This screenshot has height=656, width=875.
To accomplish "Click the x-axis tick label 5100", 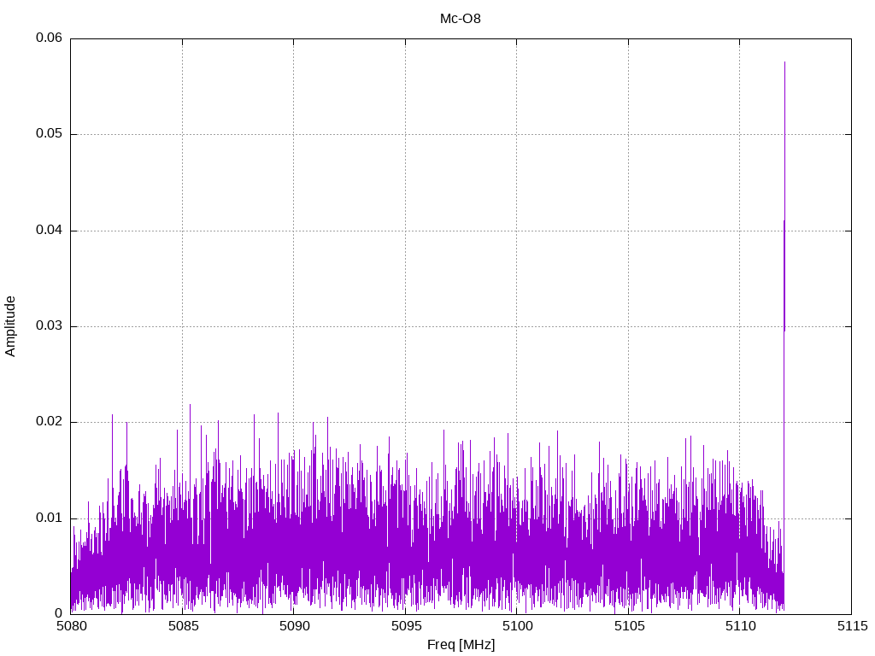I will click(x=517, y=626).
